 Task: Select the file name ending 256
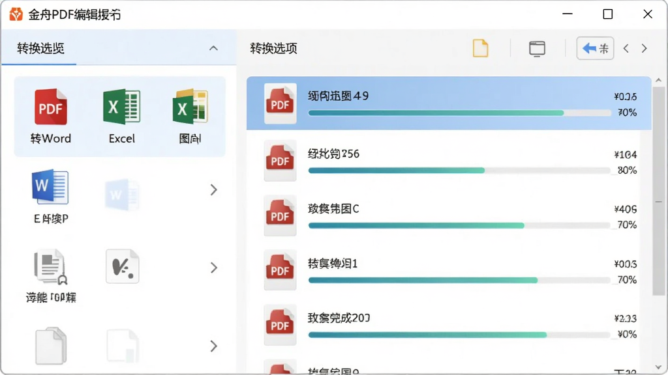tap(333, 154)
